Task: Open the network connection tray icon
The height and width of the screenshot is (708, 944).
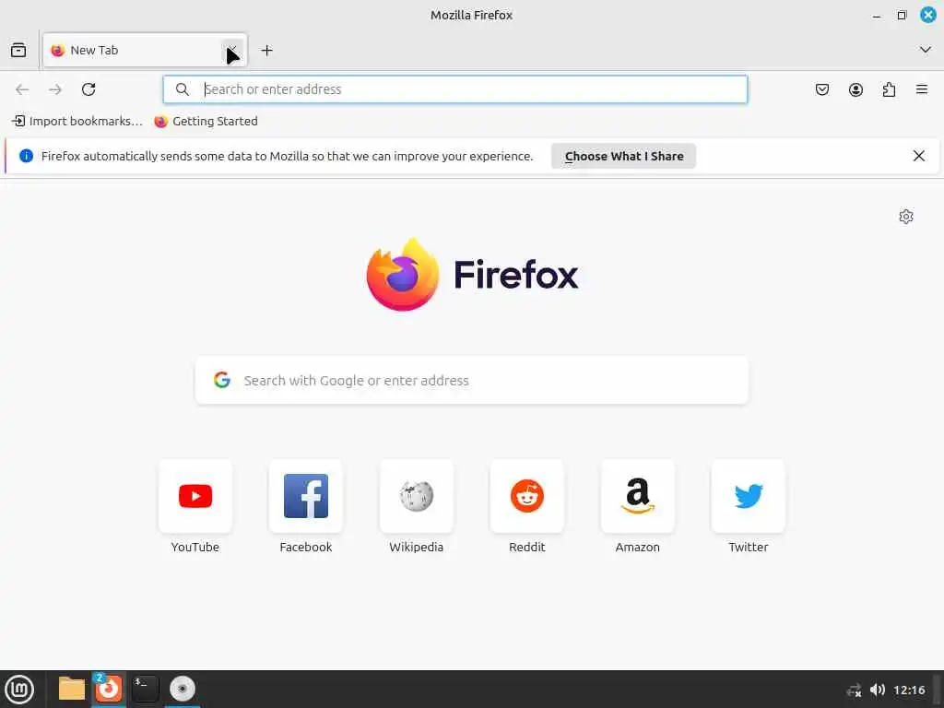Action: 855,690
